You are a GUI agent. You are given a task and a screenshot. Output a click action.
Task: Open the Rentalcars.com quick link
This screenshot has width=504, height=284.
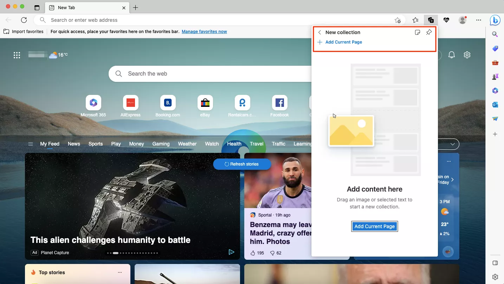242,106
